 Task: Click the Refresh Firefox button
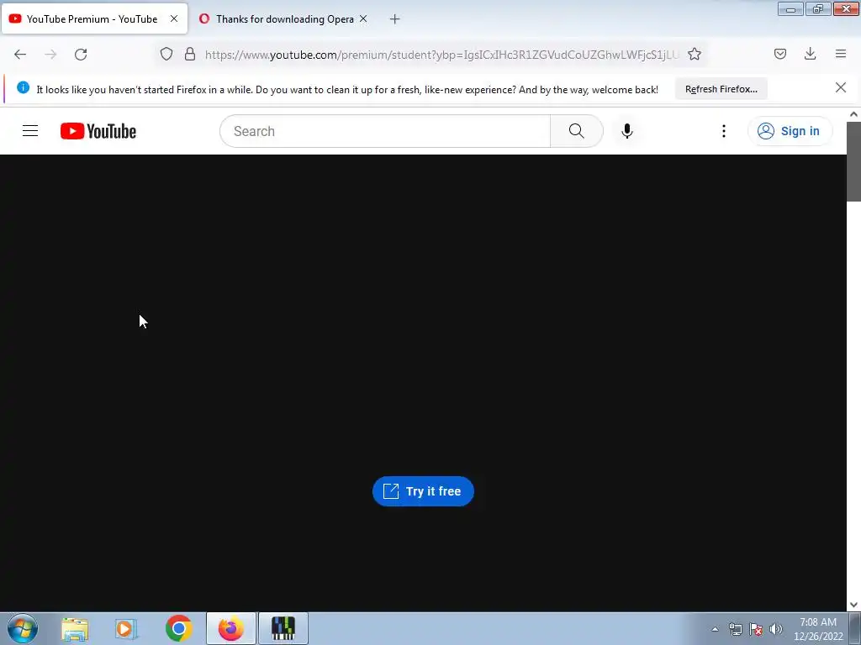(x=721, y=89)
